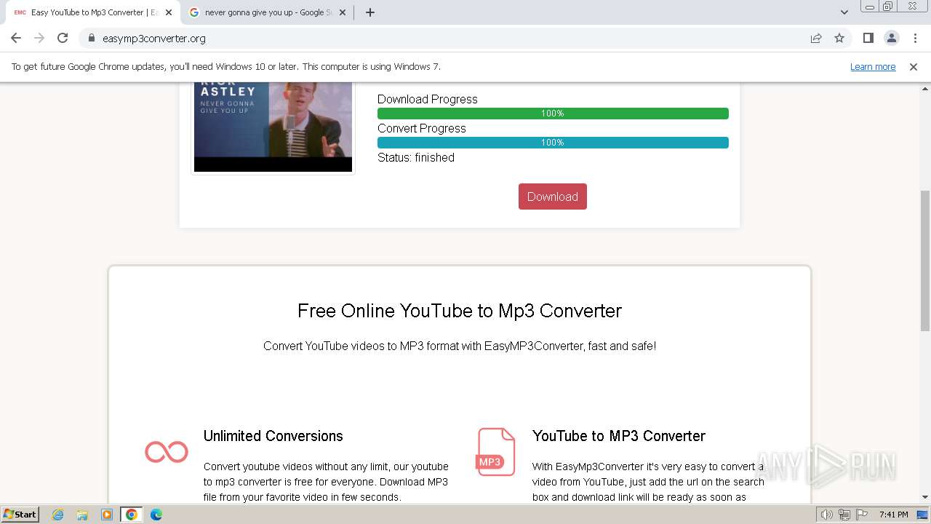This screenshot has width=931, height=524.
Task: Click the teal Convert Progress bar
Action: pos(553,143)
